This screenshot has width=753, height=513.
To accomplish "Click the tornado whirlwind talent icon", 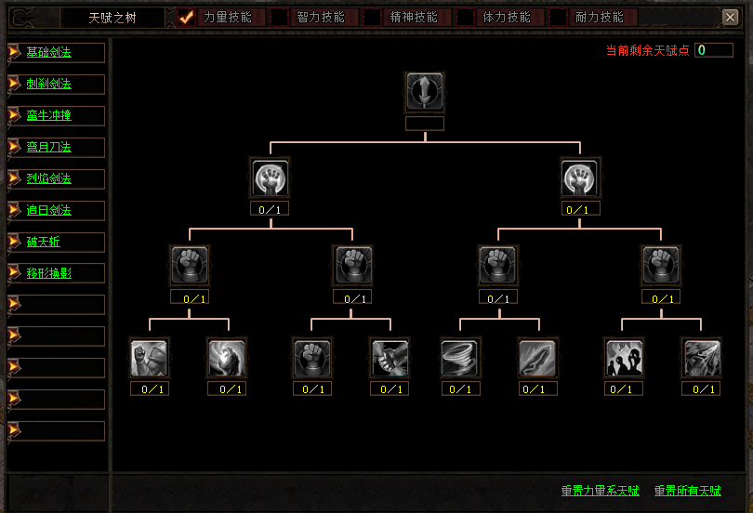I will tap(459, 358).
